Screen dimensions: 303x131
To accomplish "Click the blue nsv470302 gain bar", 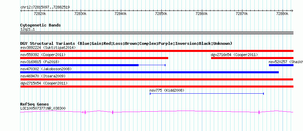I will (149, 72).
